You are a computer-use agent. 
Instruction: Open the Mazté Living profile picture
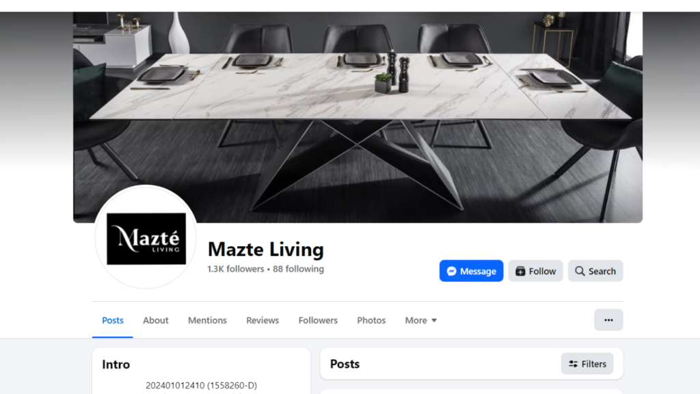(146, 237)
